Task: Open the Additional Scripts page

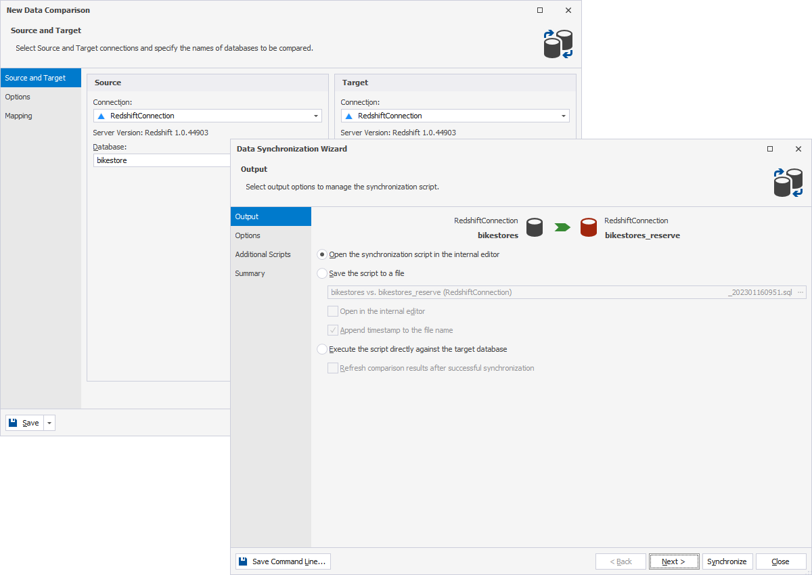Action: (x=271, y=254)
